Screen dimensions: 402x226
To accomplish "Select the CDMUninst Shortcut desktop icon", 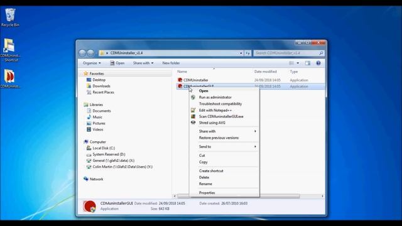I will 10,50.
